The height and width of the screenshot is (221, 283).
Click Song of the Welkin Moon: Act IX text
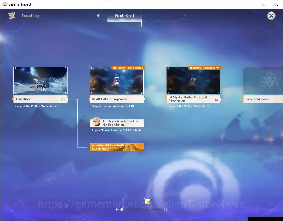(113, 106)
